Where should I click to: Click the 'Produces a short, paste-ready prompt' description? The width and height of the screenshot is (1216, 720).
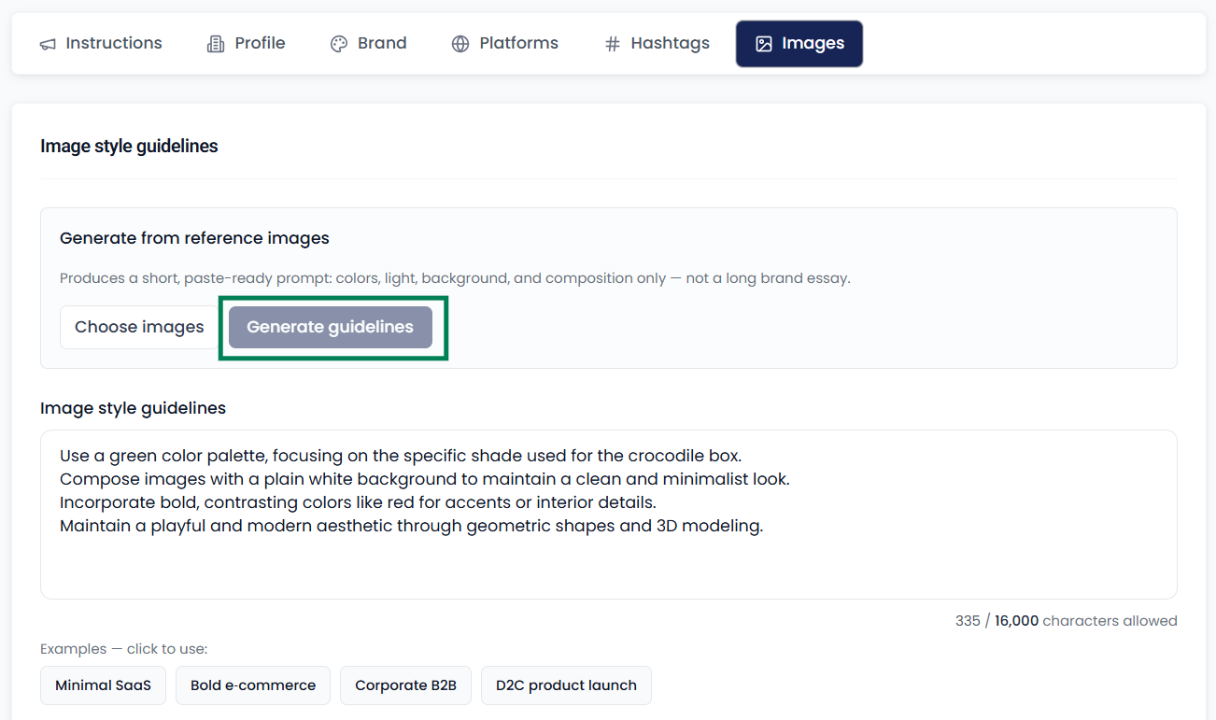point(455,278)
